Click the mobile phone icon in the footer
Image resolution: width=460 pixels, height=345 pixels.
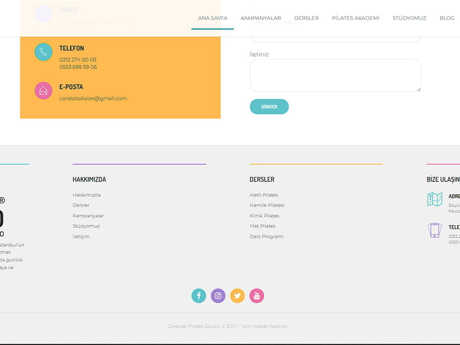point(434,231)
